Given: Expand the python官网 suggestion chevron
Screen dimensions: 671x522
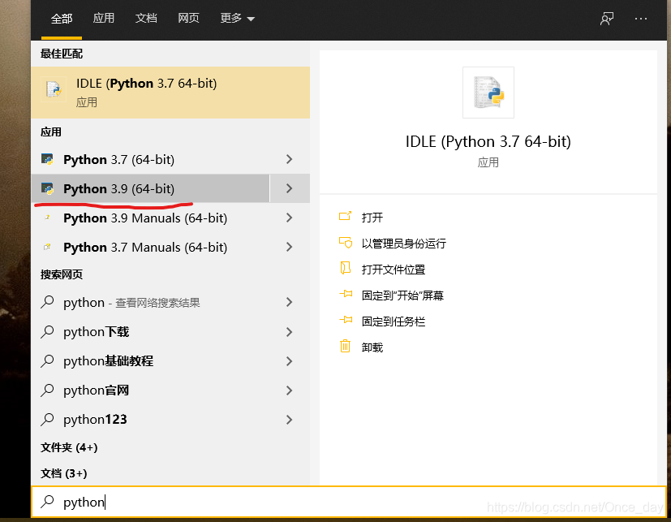Looking at the screenshot, I should coord(290,390).
